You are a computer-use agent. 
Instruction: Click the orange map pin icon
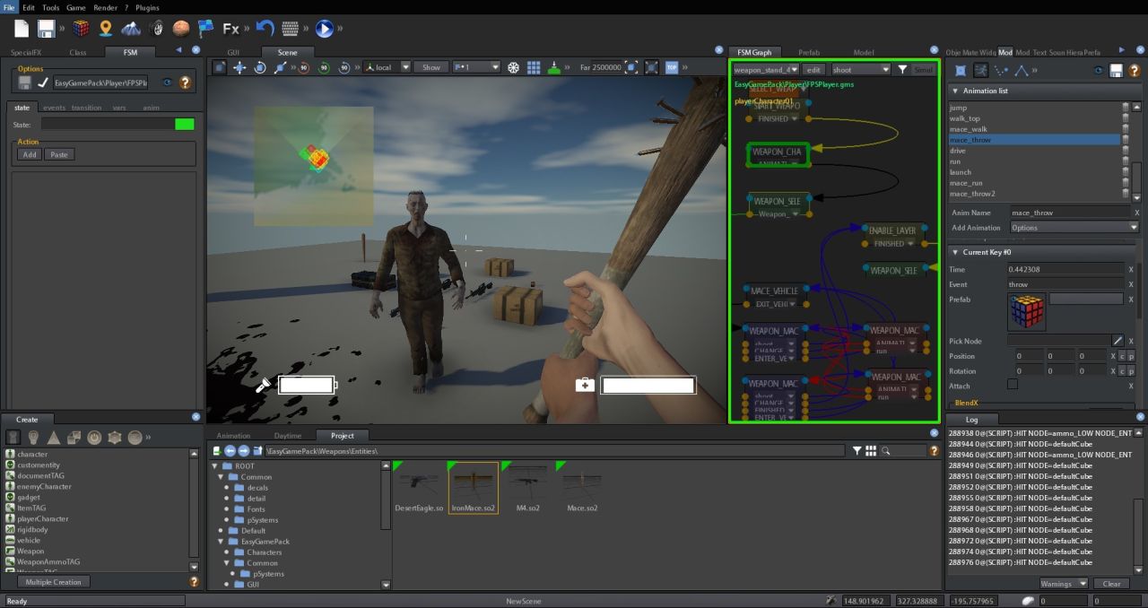(x=106, y=29)
